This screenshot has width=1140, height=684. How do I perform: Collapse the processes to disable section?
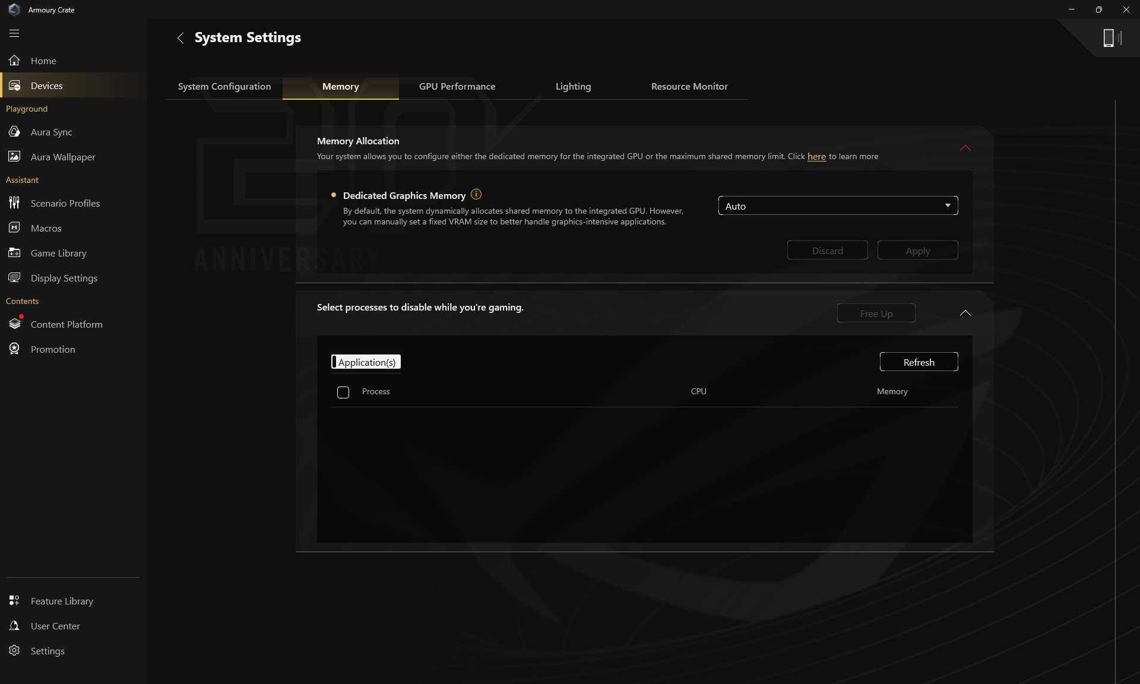pyautogui.click(x=965, y=313)
